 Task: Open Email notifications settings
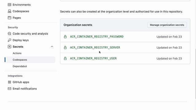click(25, 89)
